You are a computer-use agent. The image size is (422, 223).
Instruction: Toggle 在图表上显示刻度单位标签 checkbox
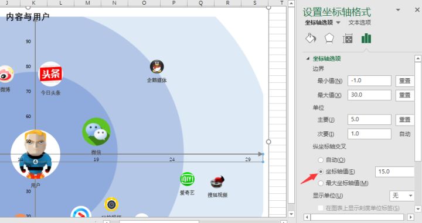click(321, 208)
